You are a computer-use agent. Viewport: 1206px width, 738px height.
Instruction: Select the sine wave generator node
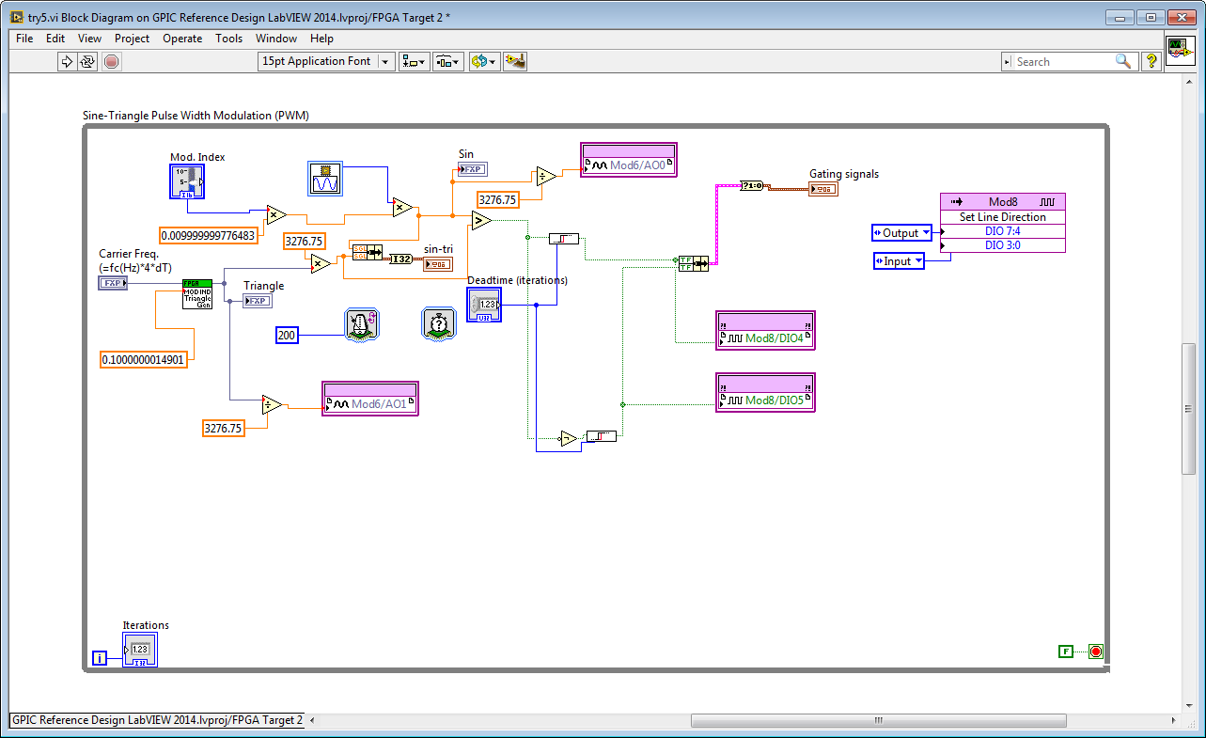(325, 179)
